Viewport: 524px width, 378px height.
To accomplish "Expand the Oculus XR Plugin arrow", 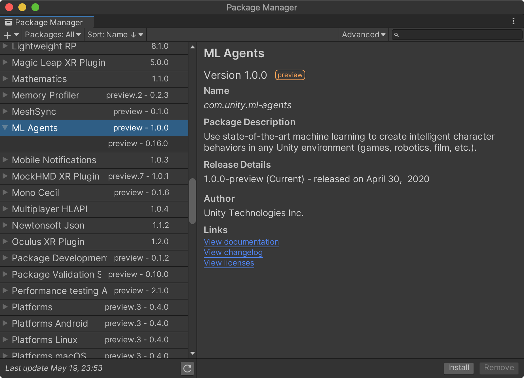I will click(5, 241).
